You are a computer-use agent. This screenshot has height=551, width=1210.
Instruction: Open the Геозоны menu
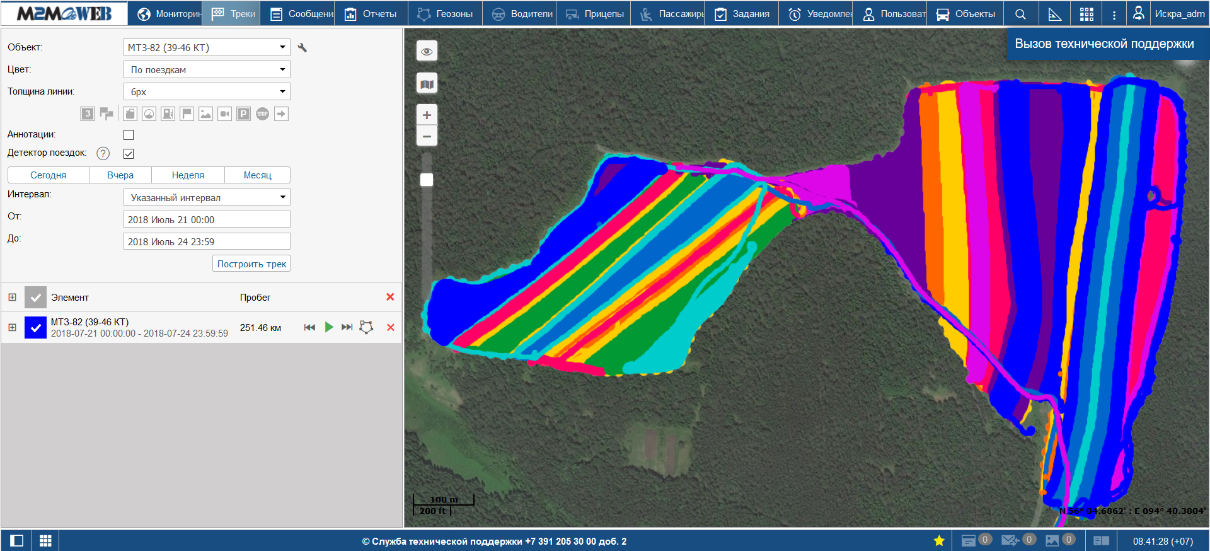tap(446, 14)
